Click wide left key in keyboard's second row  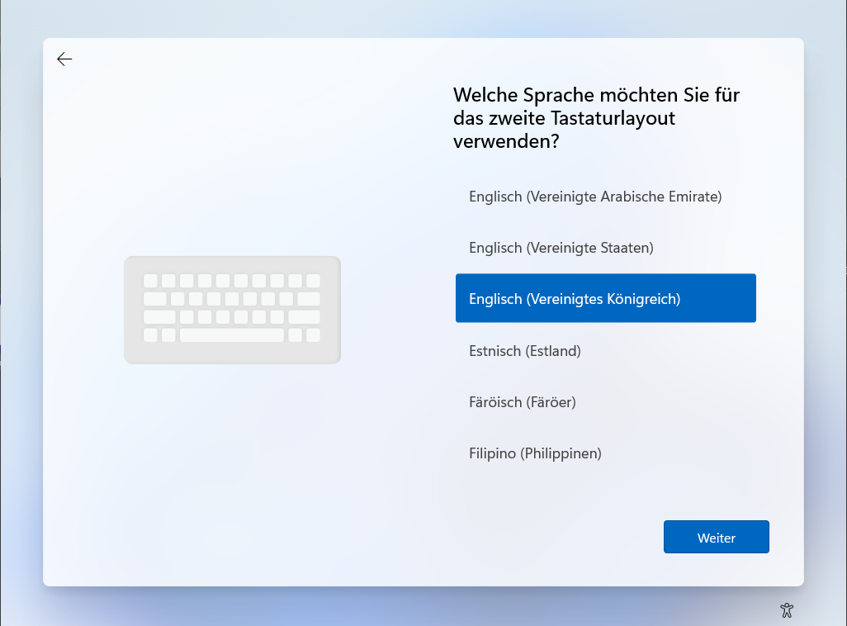point(155,299)
